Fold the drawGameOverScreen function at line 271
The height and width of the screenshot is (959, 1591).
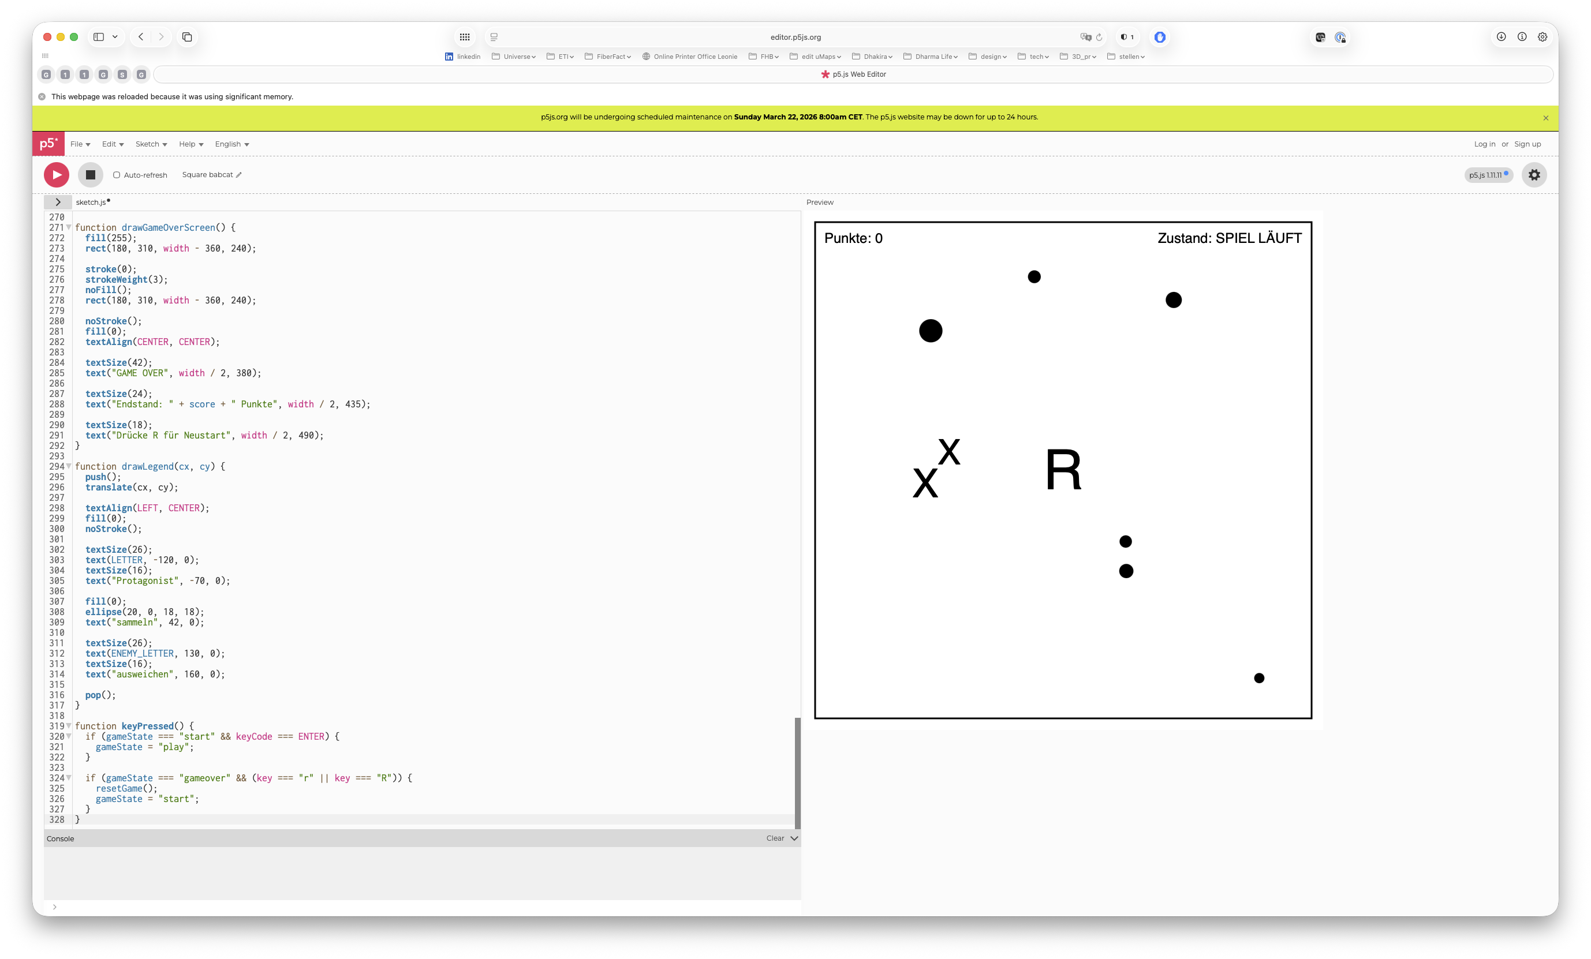[69, 228]
